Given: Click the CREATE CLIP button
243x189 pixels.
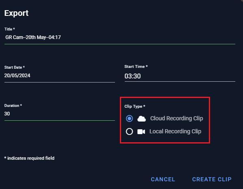Looking at the screenshot, I should [212, 179].
